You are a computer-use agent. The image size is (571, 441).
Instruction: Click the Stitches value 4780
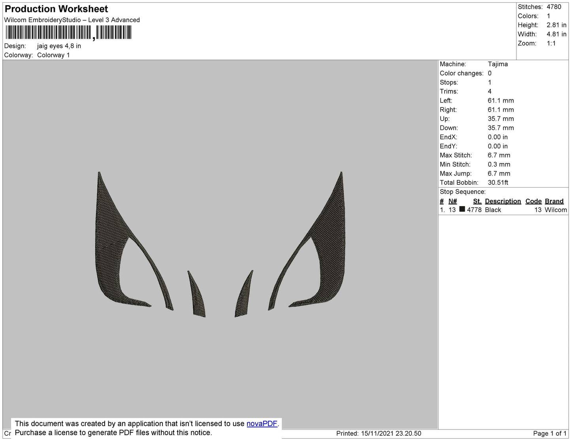click(554, 7)
